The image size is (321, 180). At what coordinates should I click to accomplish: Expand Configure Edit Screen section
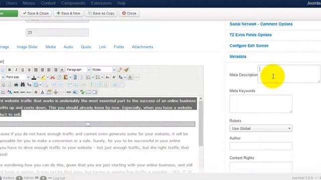249,45
